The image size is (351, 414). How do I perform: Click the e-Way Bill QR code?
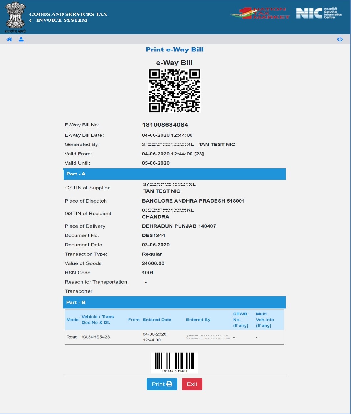pos(175,91)
